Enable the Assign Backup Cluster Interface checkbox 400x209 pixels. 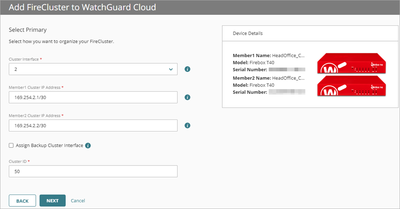coord(11,146)
